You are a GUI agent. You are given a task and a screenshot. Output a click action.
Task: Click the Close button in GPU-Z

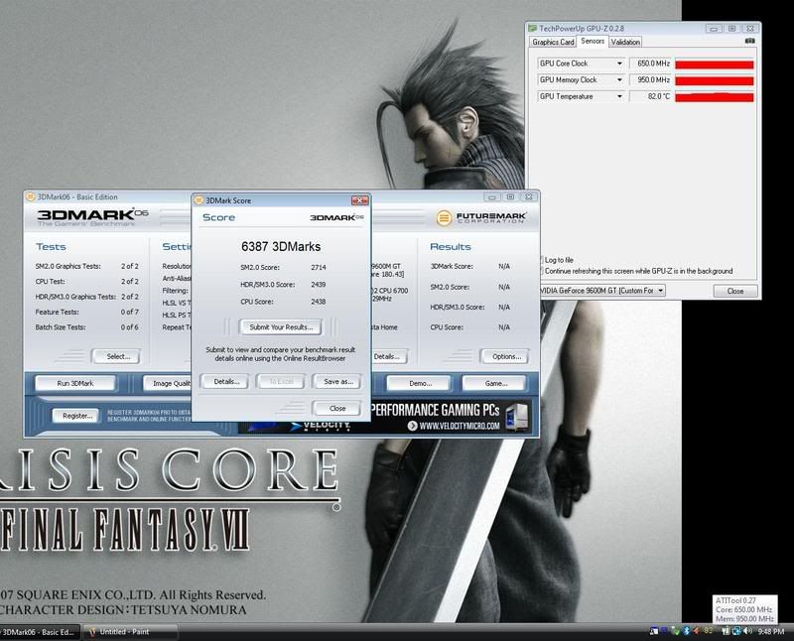[x=735, y=291]
